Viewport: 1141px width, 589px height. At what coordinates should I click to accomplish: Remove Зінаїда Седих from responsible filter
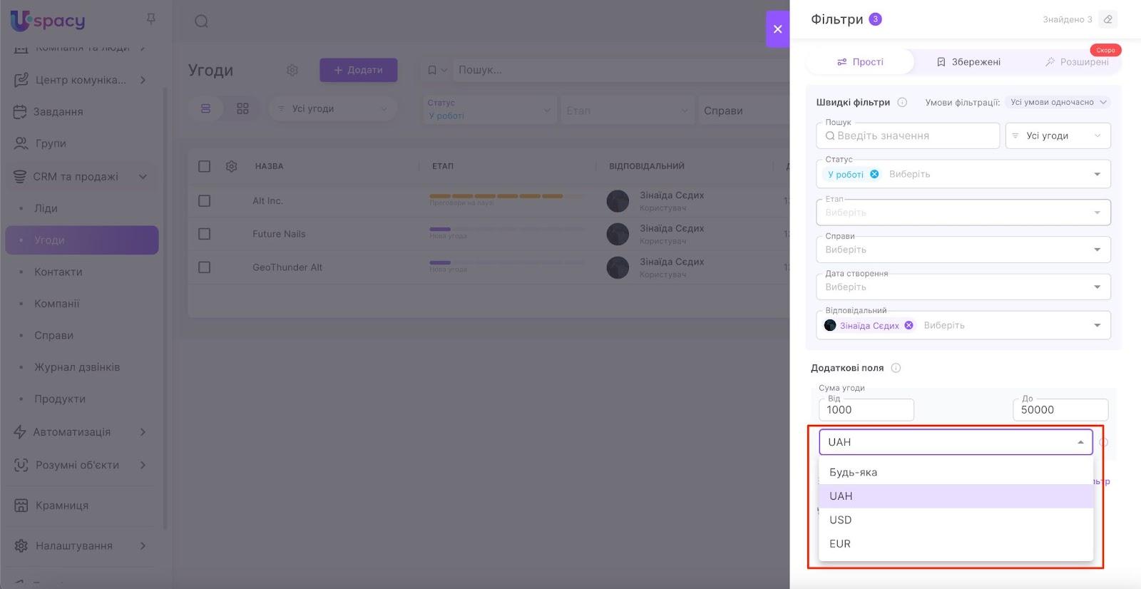[x=909, y=325]
